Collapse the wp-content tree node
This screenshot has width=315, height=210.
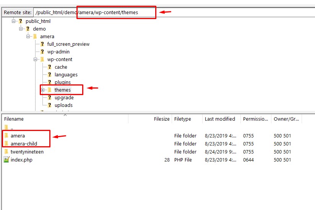[x=36, y=60]
